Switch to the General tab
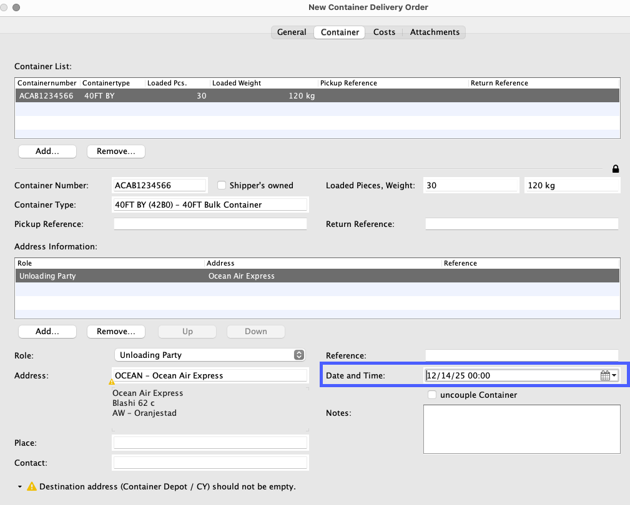630x505 pixels. (292, 32)
